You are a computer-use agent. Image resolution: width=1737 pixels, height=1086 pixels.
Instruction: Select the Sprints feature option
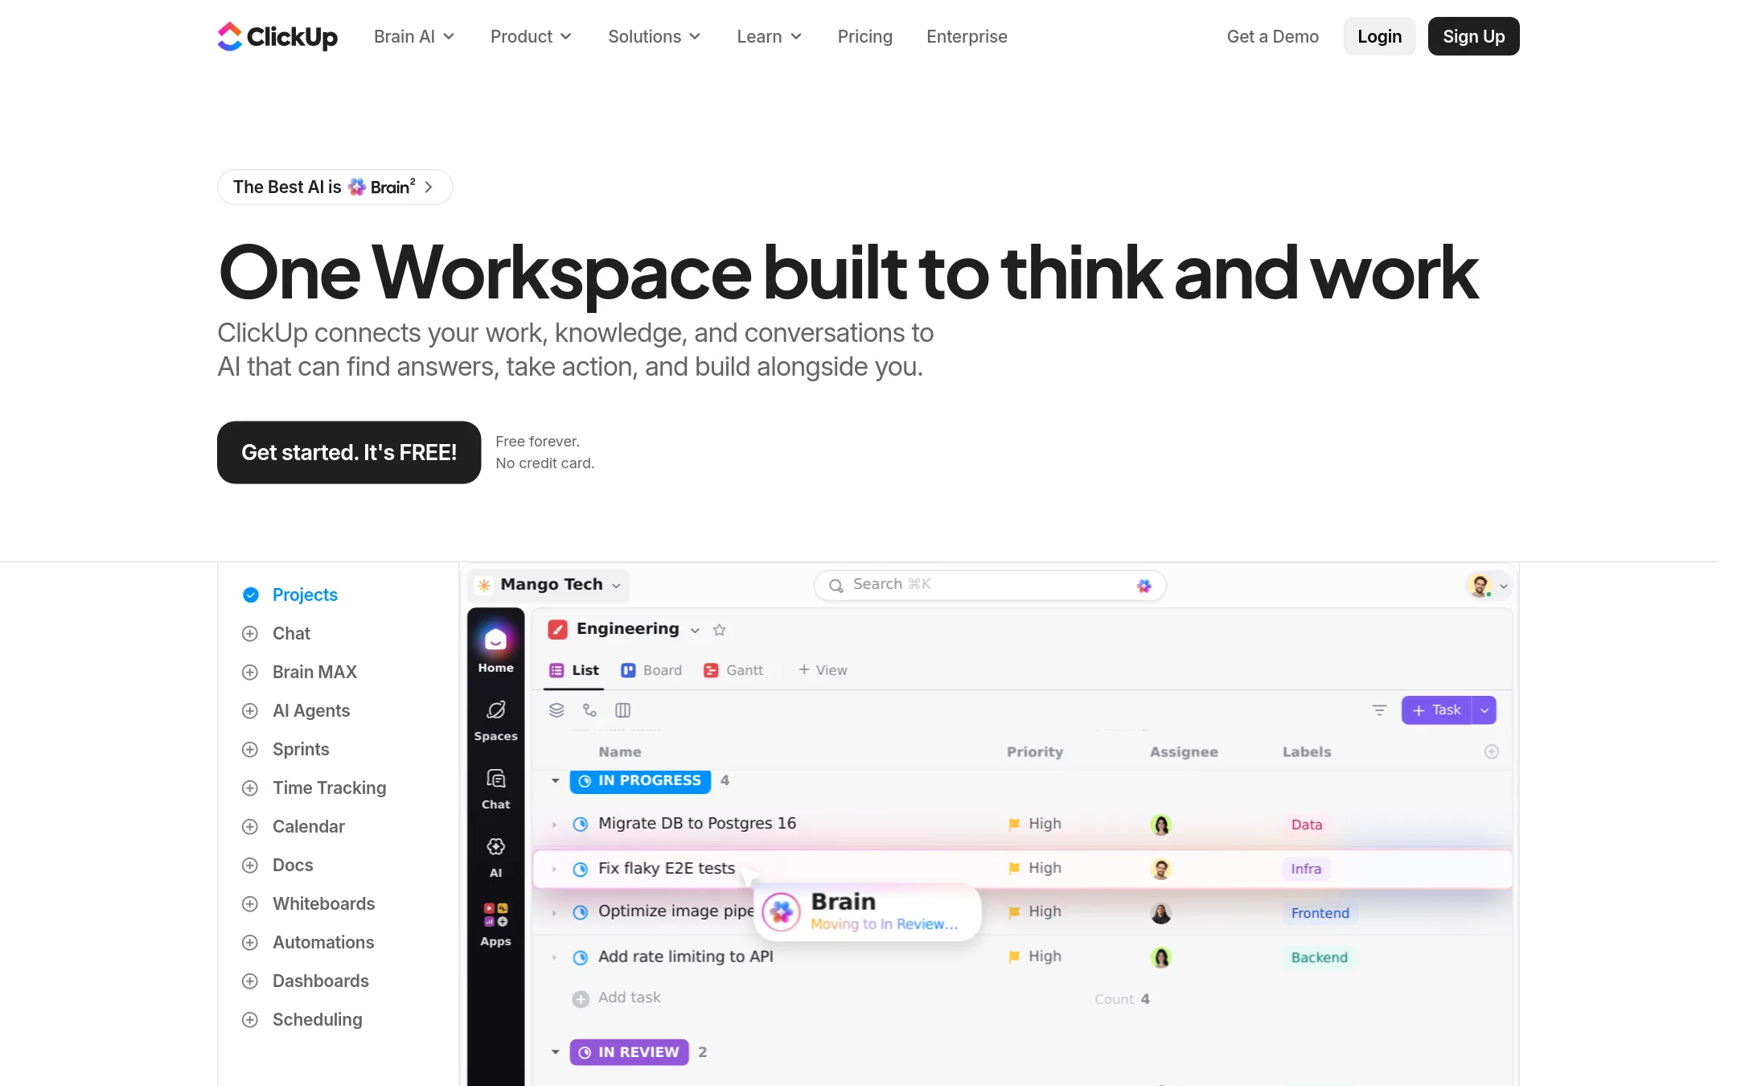(285, 749)
